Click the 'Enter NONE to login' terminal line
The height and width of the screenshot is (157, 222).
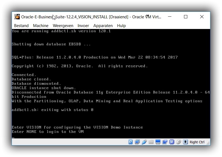tap(48, 132)
